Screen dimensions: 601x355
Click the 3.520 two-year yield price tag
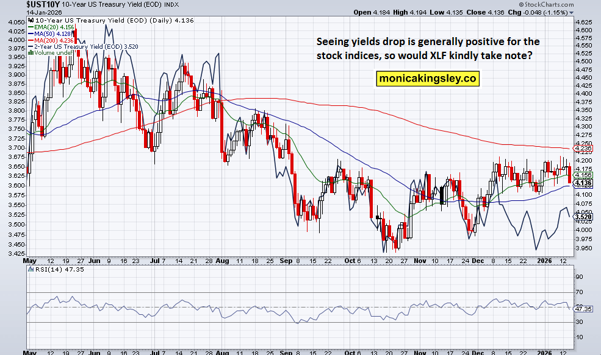[x=584, y=217]
